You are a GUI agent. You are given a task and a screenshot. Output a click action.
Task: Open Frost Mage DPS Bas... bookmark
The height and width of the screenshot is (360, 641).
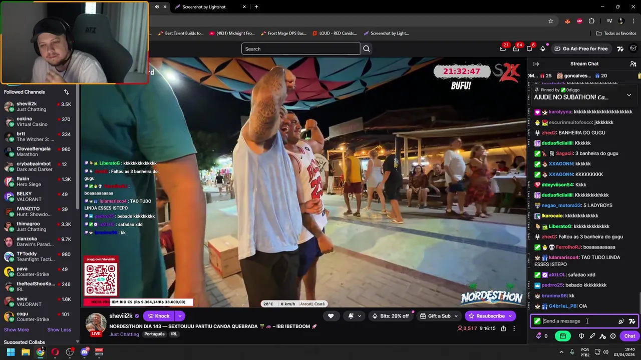coord(283,33)
